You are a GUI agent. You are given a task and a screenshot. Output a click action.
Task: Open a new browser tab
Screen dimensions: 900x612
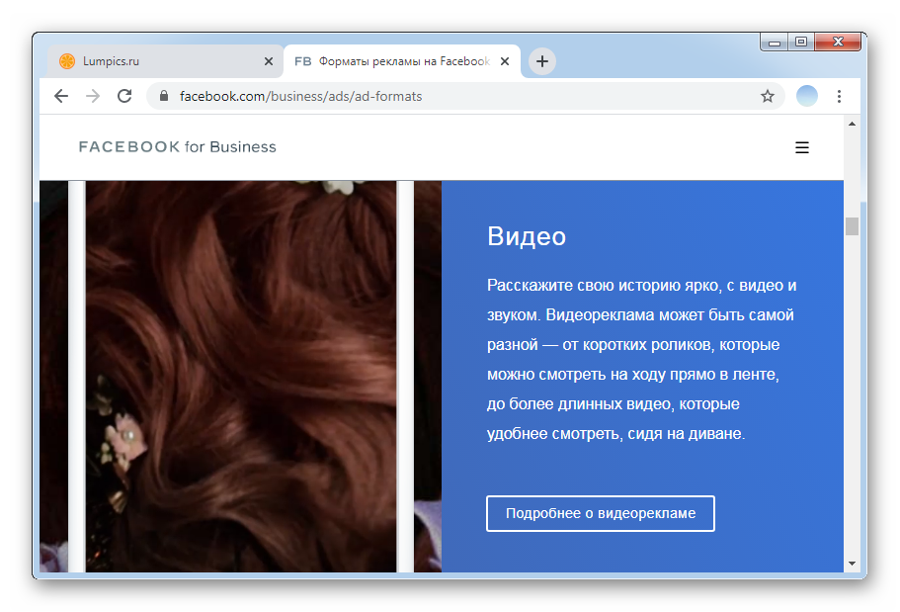(x=541, y=61)
